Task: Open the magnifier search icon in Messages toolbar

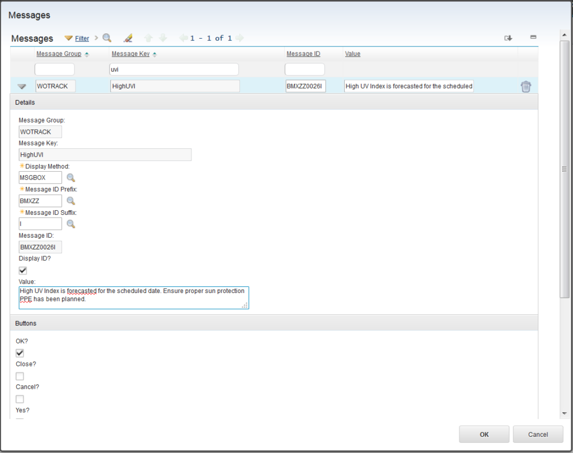Action: pos(107,37)
